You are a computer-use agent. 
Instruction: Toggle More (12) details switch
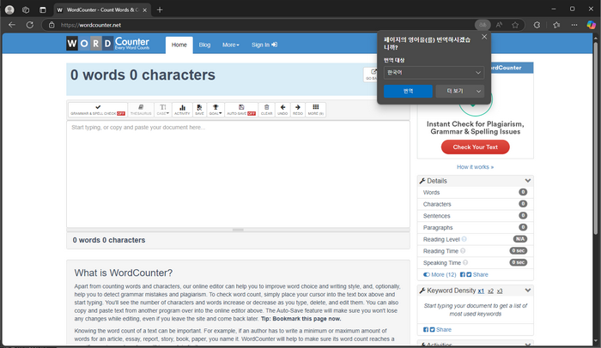pos(440,274)
